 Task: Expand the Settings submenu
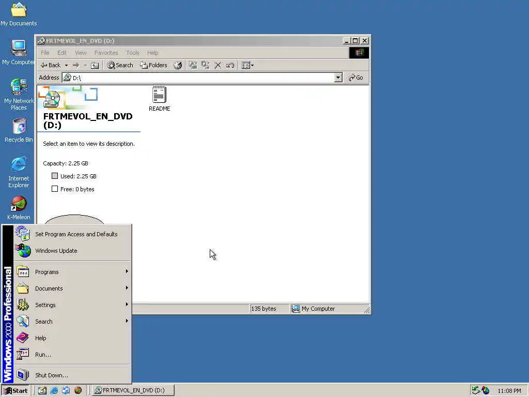pos(72,305)
